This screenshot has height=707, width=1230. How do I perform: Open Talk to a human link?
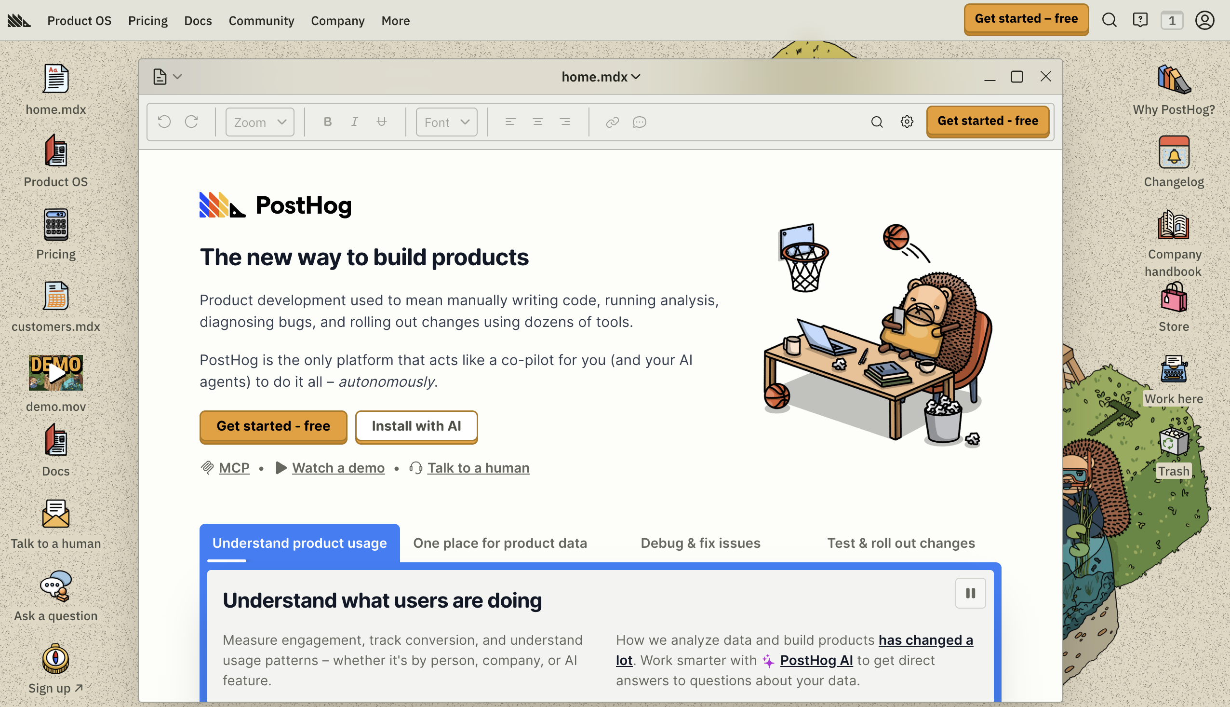(478, 468)
